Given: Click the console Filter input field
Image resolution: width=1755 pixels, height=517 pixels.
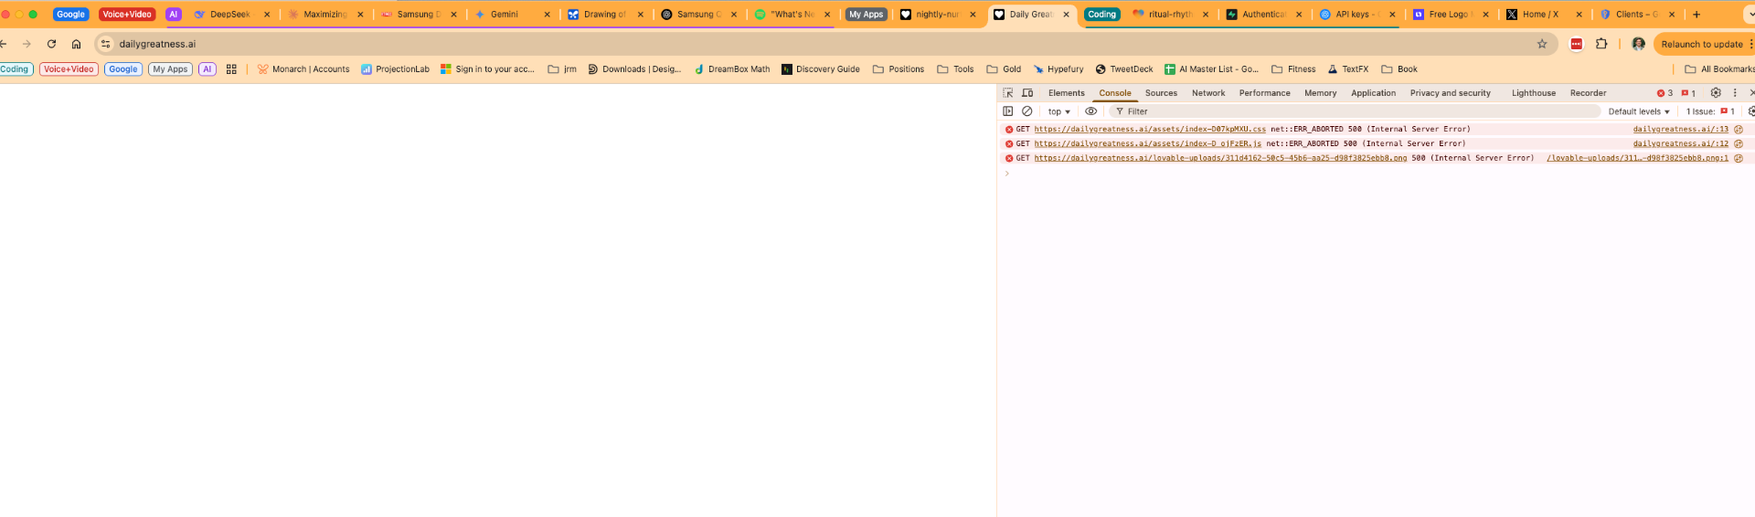Looking at the screenshot, I should point(1353,111).
